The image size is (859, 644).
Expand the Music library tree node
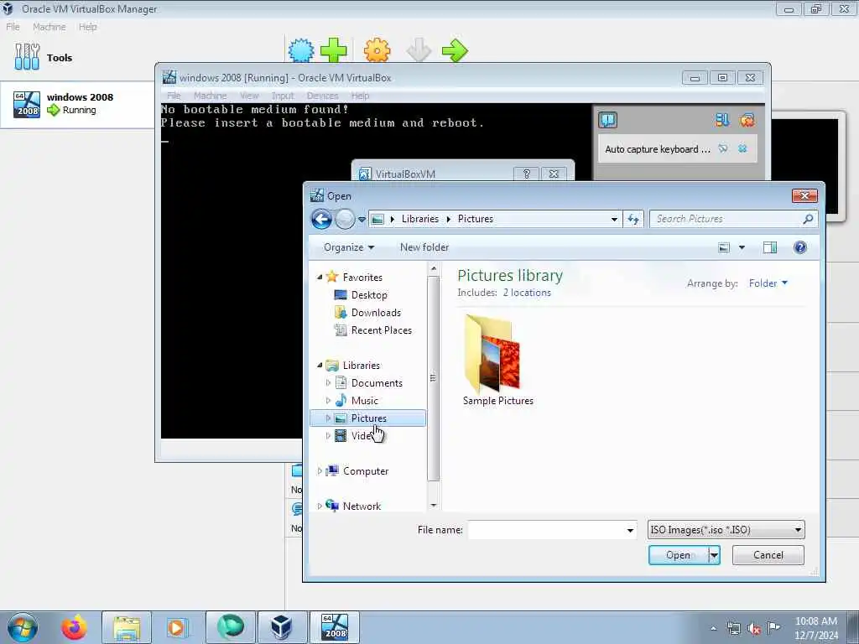[x=328, y=400]
